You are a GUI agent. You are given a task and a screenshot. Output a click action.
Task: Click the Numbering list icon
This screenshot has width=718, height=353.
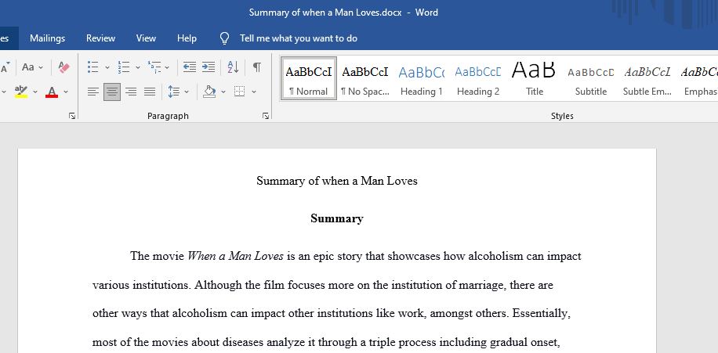coord(124,67)
